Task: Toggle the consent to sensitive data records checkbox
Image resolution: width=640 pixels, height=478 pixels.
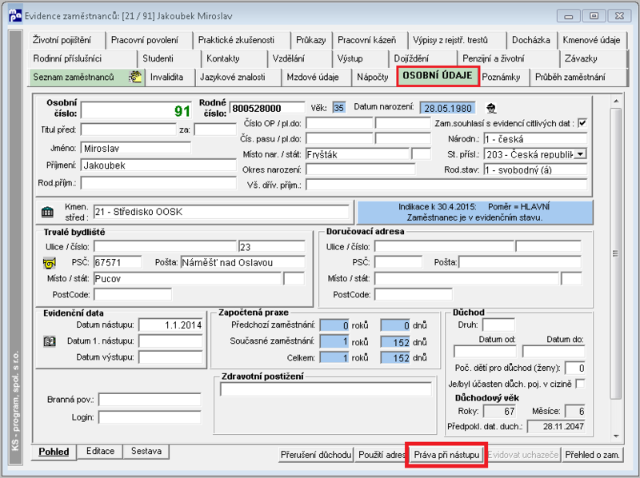Action: click(582, 123)
